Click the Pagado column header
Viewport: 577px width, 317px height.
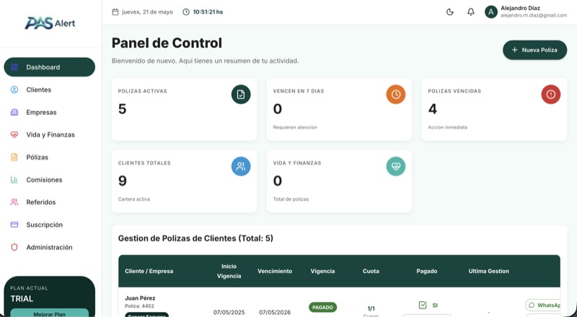427,271
